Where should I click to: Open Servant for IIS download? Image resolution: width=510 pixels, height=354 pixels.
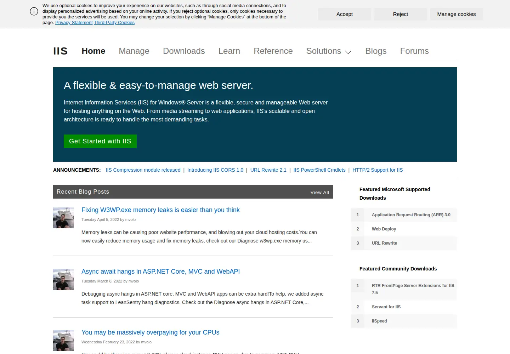click(386, 307)
